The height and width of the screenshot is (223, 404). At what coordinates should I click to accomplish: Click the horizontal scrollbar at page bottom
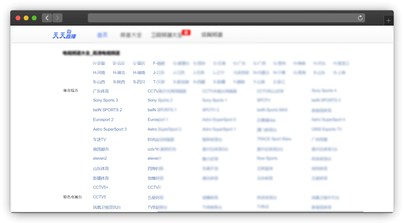260,212
